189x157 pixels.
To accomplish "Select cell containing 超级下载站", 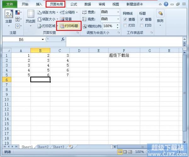I will (124, 55).
